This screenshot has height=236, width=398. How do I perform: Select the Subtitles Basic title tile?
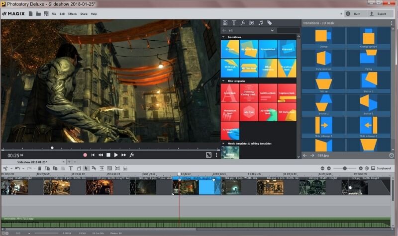[268, 93]
